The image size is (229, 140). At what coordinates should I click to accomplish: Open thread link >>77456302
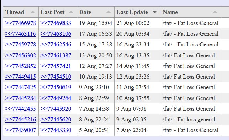[x=21, y=55]
